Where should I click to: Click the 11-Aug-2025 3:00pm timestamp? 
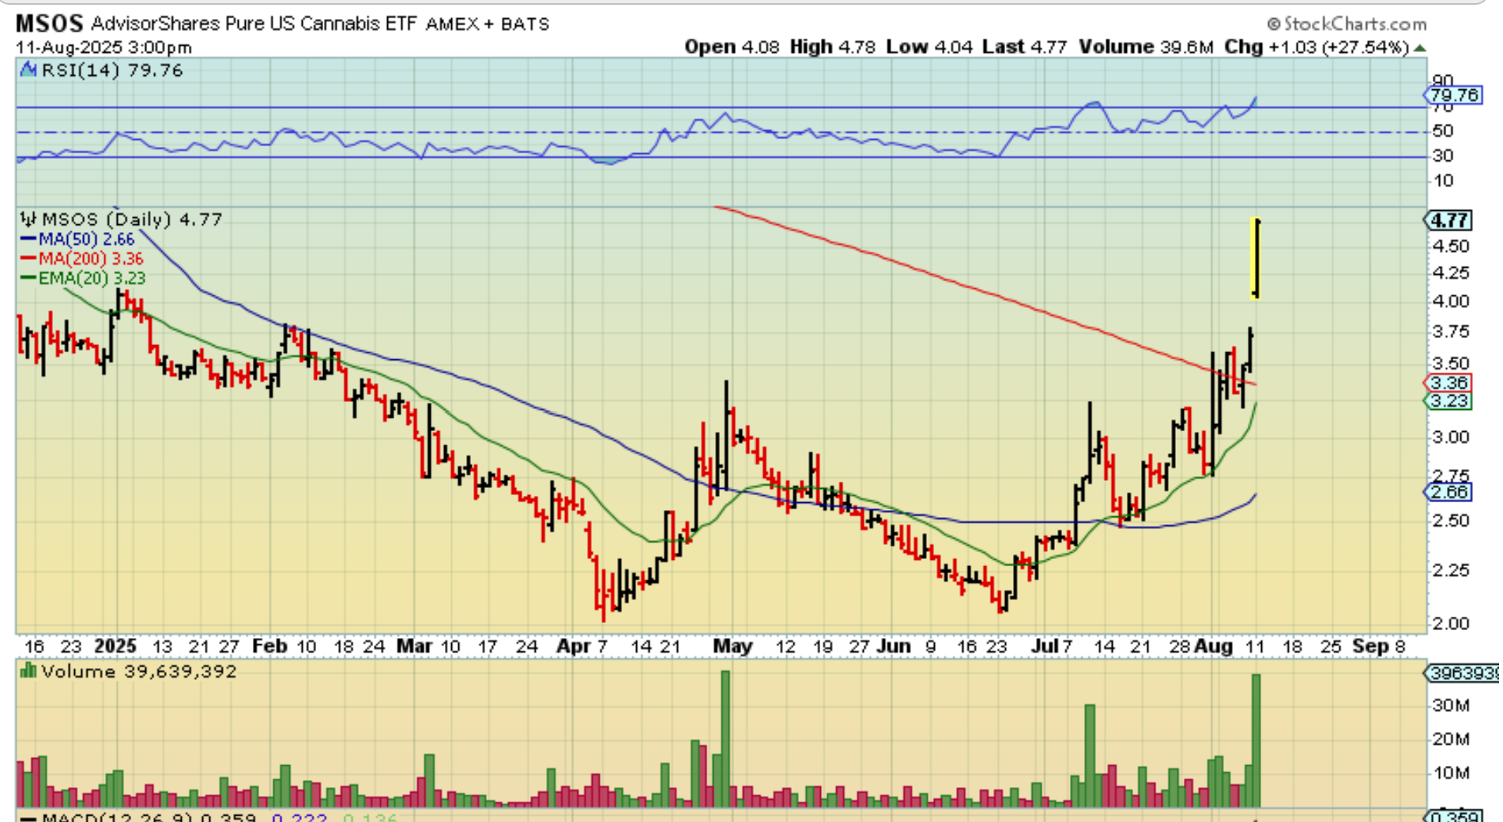coord(104,47)
